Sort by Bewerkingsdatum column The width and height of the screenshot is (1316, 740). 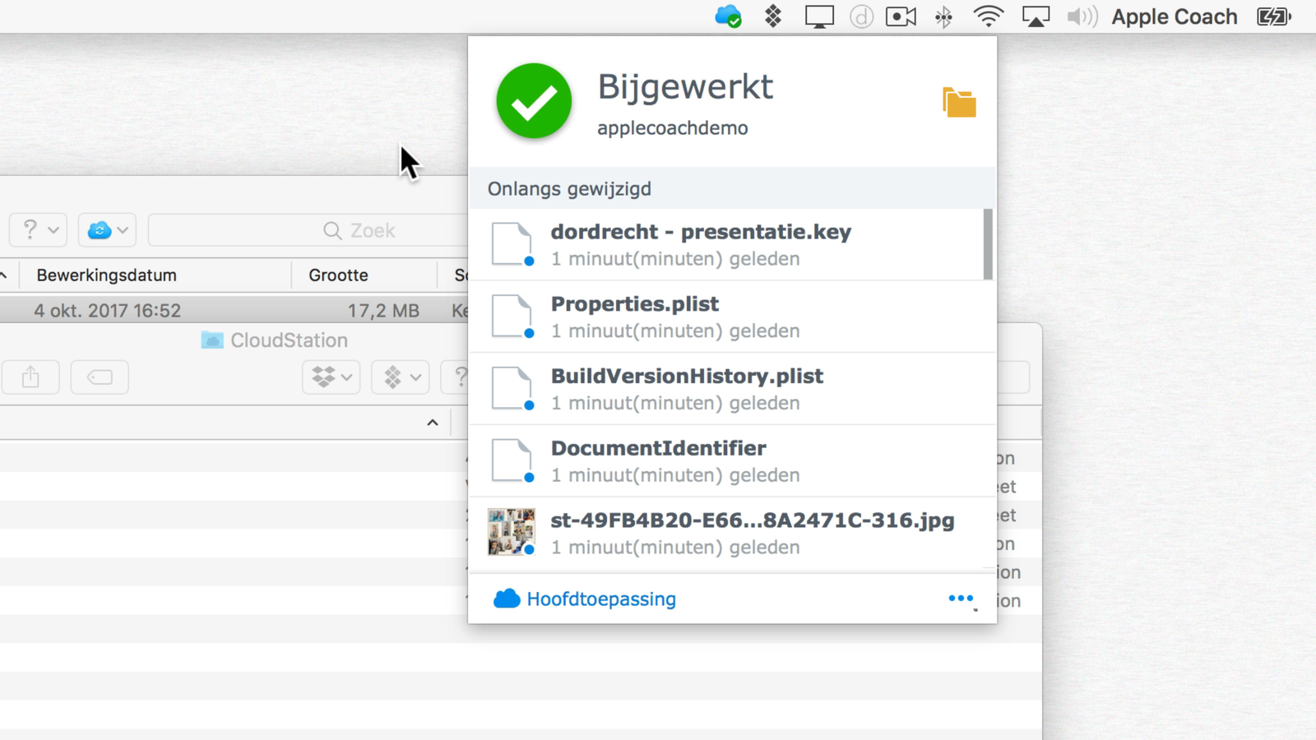pos(107,275)
